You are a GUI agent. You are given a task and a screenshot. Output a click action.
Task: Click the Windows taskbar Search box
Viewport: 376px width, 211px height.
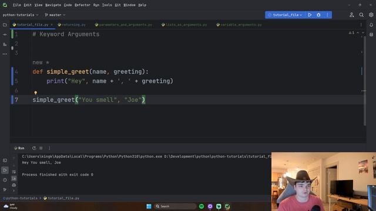coord(175,206)
